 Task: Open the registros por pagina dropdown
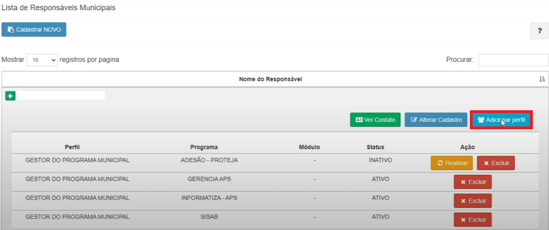point(42,60)
